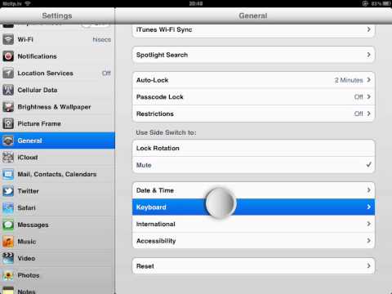Tap the clock in status bar

click(x=196, y=3)
